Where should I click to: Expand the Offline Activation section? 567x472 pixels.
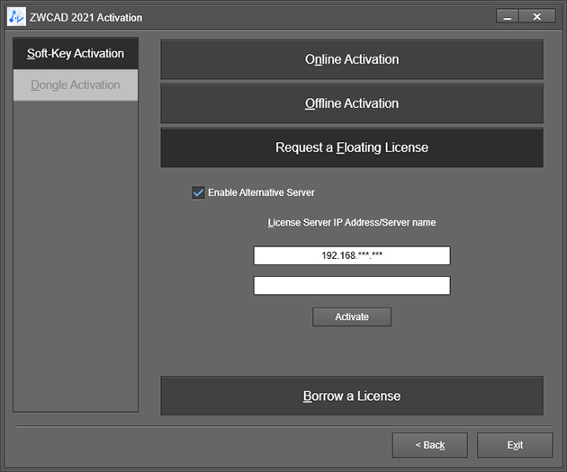pos(352,103)
